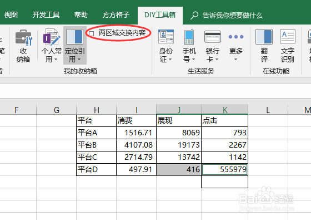This screenshot has height=220, width=311.
Task: Expand the 银行卡 dropdown arrow
Action: click(x=217, y=59)
